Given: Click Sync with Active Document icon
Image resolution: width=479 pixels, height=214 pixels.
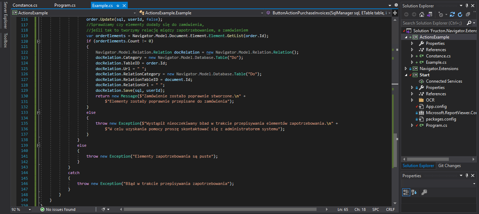Looking at the screenshot, I should (x=452, y=14).
